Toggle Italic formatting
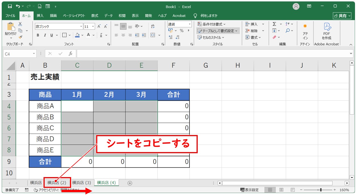Viewport: 357px width, 195px height. pos(45,35)
